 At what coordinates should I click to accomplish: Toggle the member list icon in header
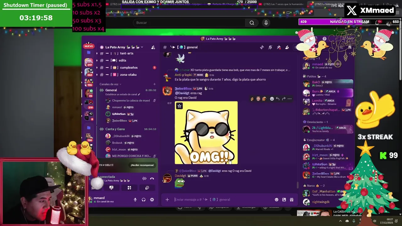(287, 47)
